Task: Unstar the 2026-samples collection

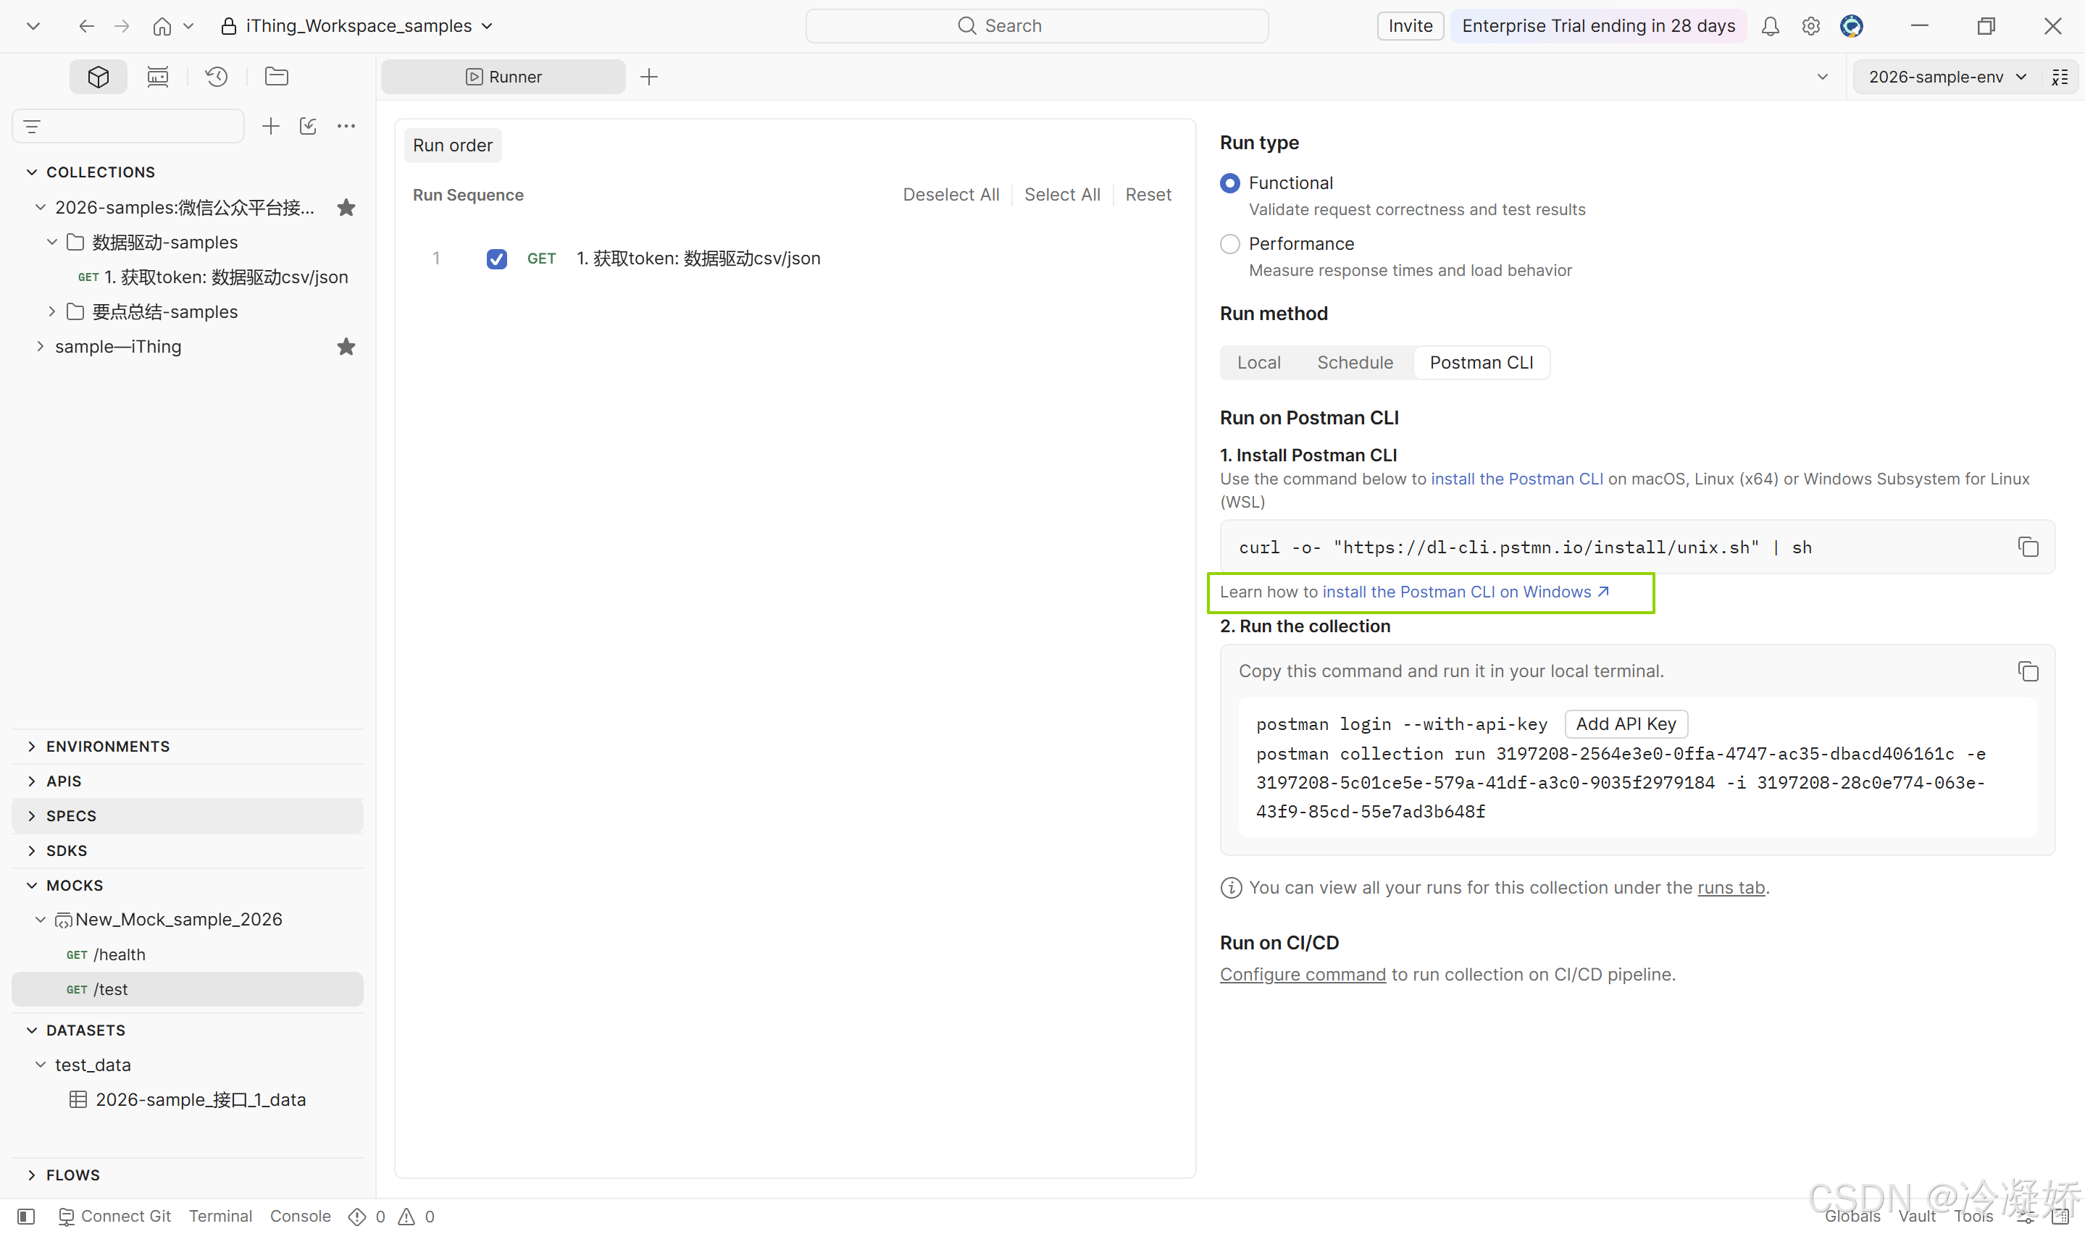Action: coord(346,208)
